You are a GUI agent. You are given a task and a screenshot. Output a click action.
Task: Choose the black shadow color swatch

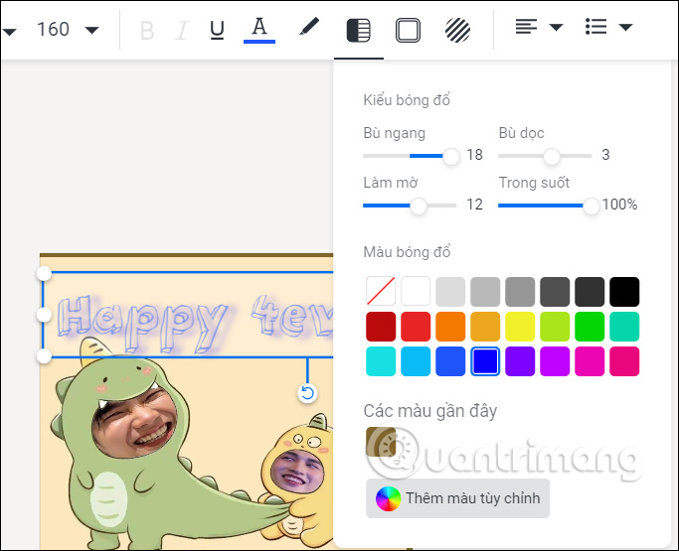pyautogui.click(x=624, y=291)
